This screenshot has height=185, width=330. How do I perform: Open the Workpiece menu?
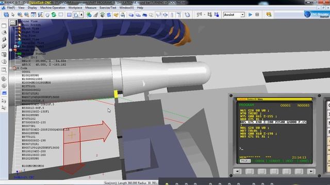click(x=75, y=8)
